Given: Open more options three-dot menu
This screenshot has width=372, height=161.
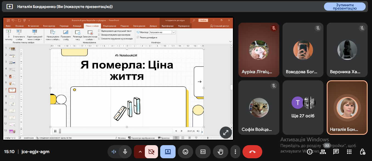Looking at the screenshot, I should click(x=235, y=152).
